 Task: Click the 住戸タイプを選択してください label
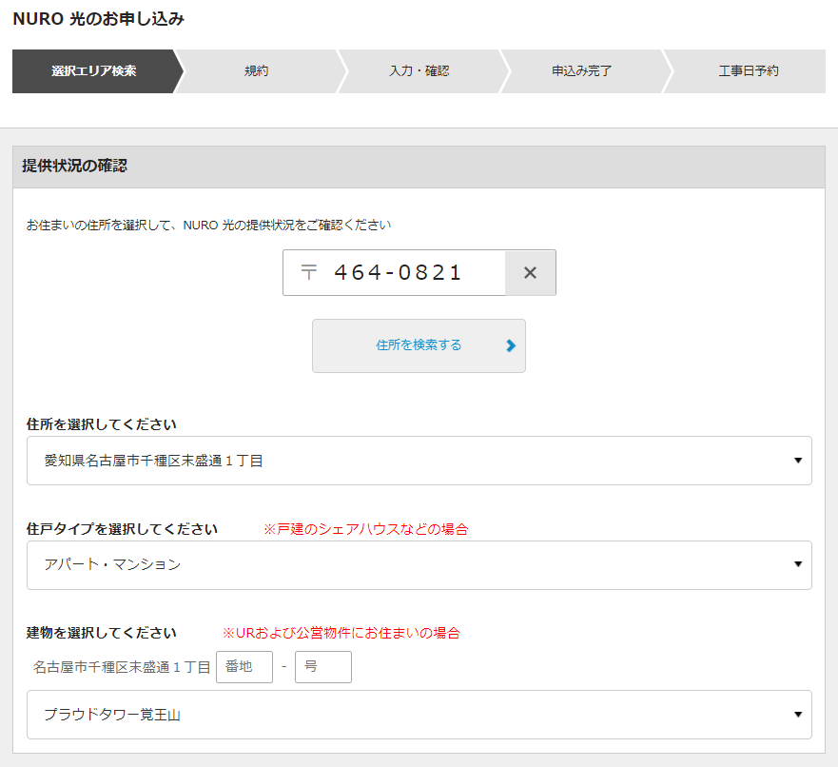[x=122, y=529]
